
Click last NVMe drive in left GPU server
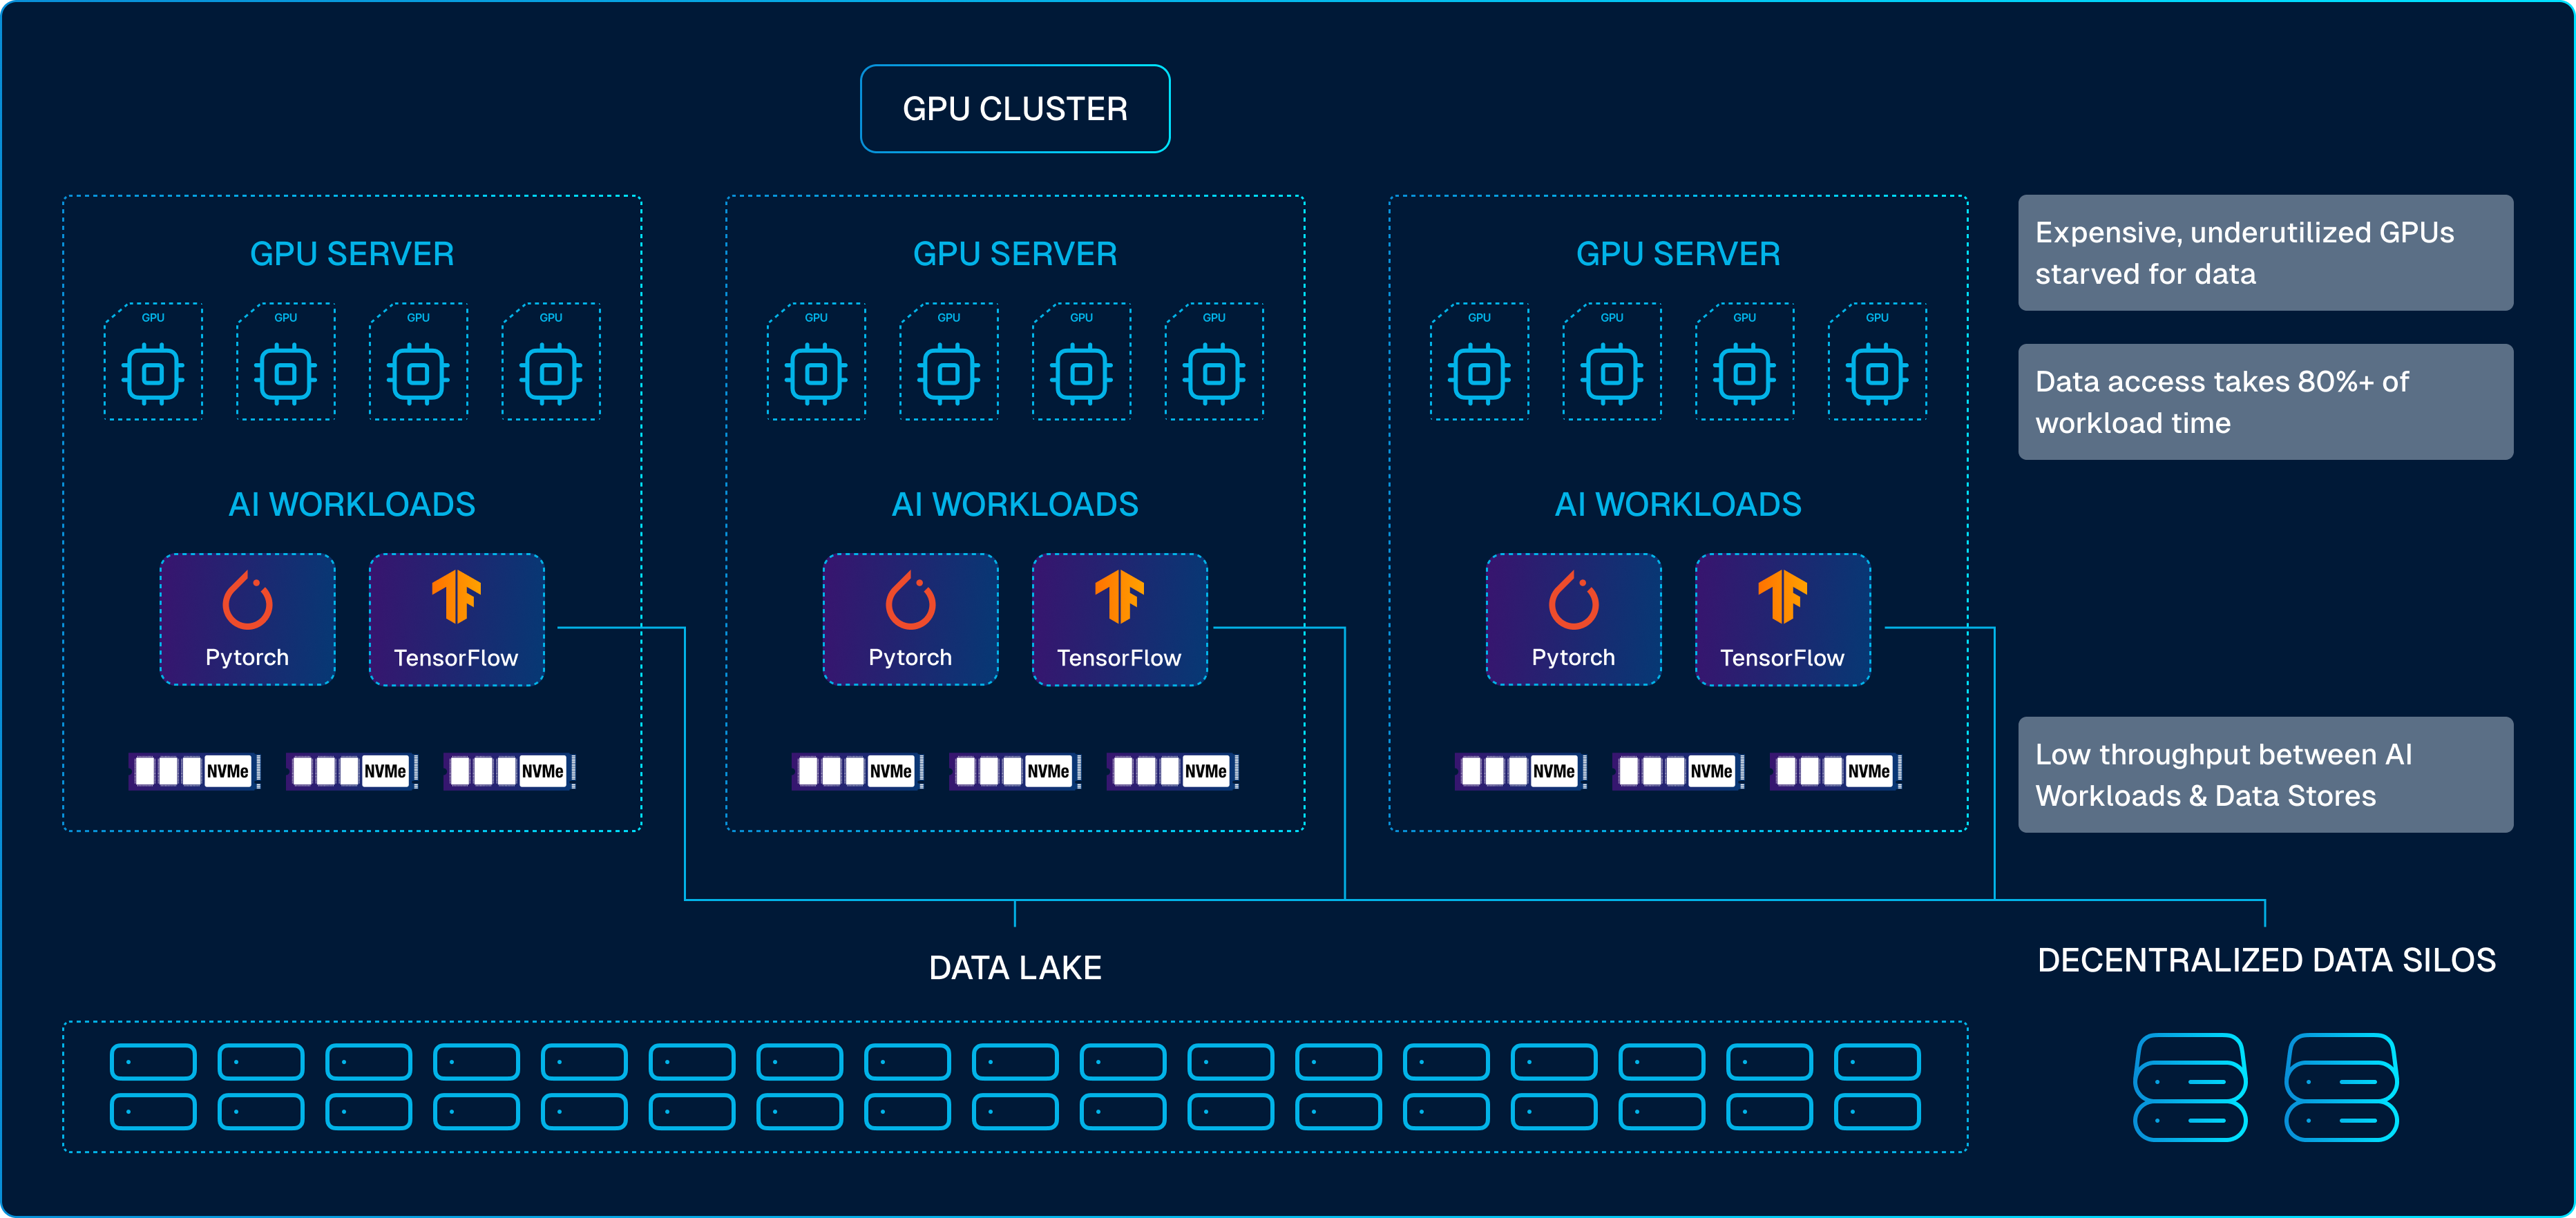(x=510, y=771)
